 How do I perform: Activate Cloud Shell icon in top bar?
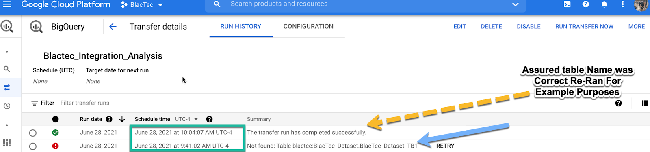coord(567,4)
